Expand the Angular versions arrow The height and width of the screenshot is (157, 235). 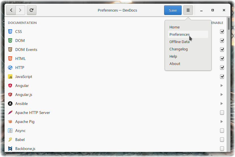[222, 86]
